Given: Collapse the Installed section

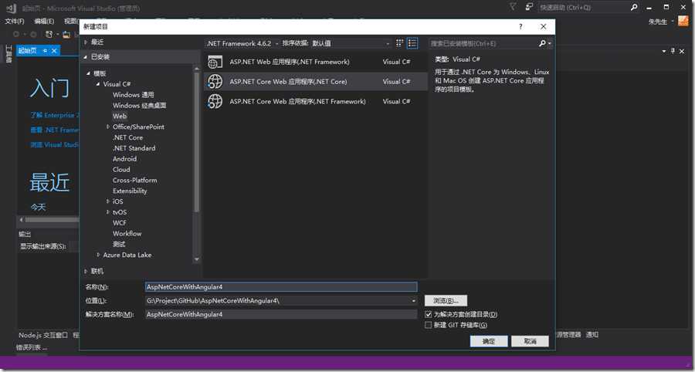Looking at the screenshot, I should tap(86, 56).
